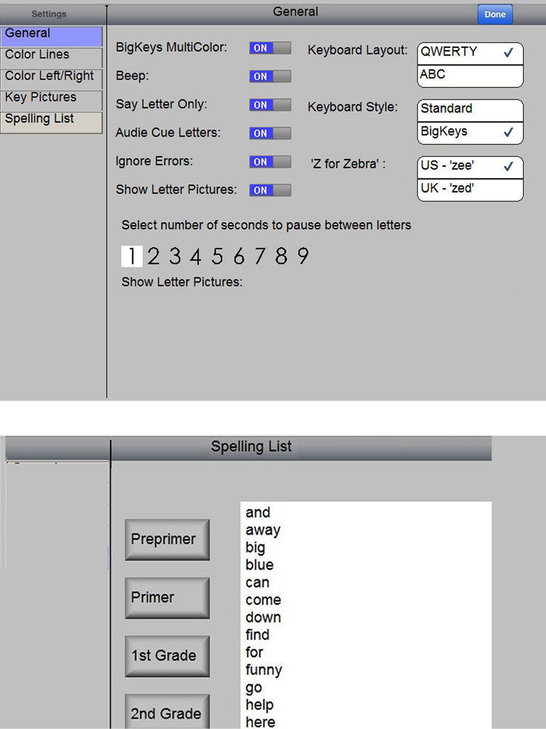This screenshot has height=729, width=546.
Task: Select Standard keyboard style
Action: click(470, 110)
